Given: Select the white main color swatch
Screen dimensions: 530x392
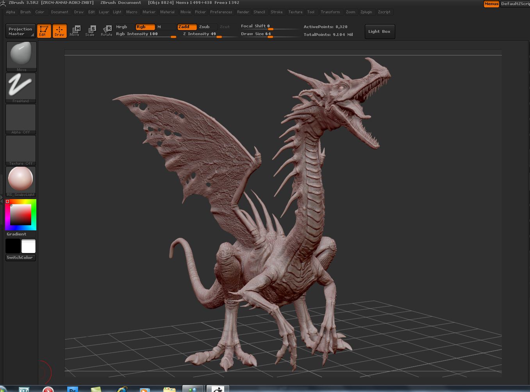Looking at the screenshot, I should [x=29, y=246].
